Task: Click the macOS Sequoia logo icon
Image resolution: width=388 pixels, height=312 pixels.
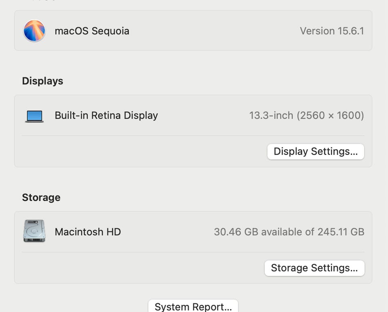Action: [x=34, y=31]
